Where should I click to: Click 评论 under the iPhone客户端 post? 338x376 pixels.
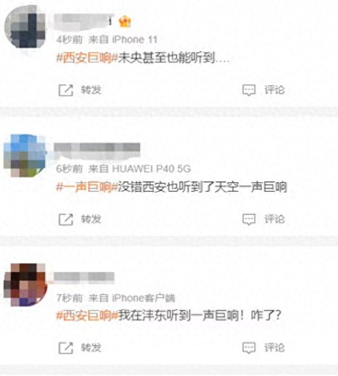coord(275,347)
